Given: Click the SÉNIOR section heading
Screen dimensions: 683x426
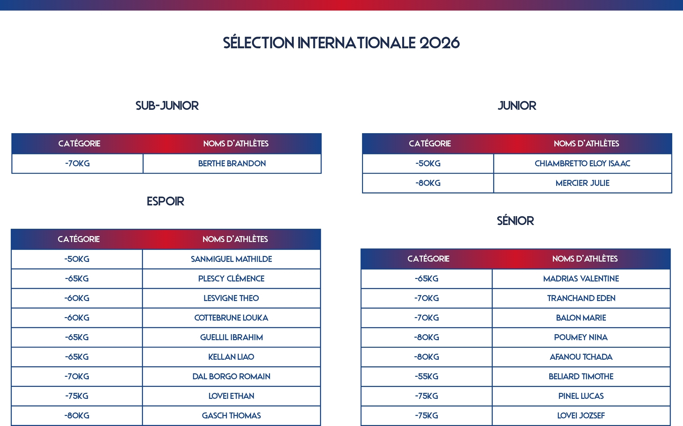Looking at the screenshot, I should 515,220.
